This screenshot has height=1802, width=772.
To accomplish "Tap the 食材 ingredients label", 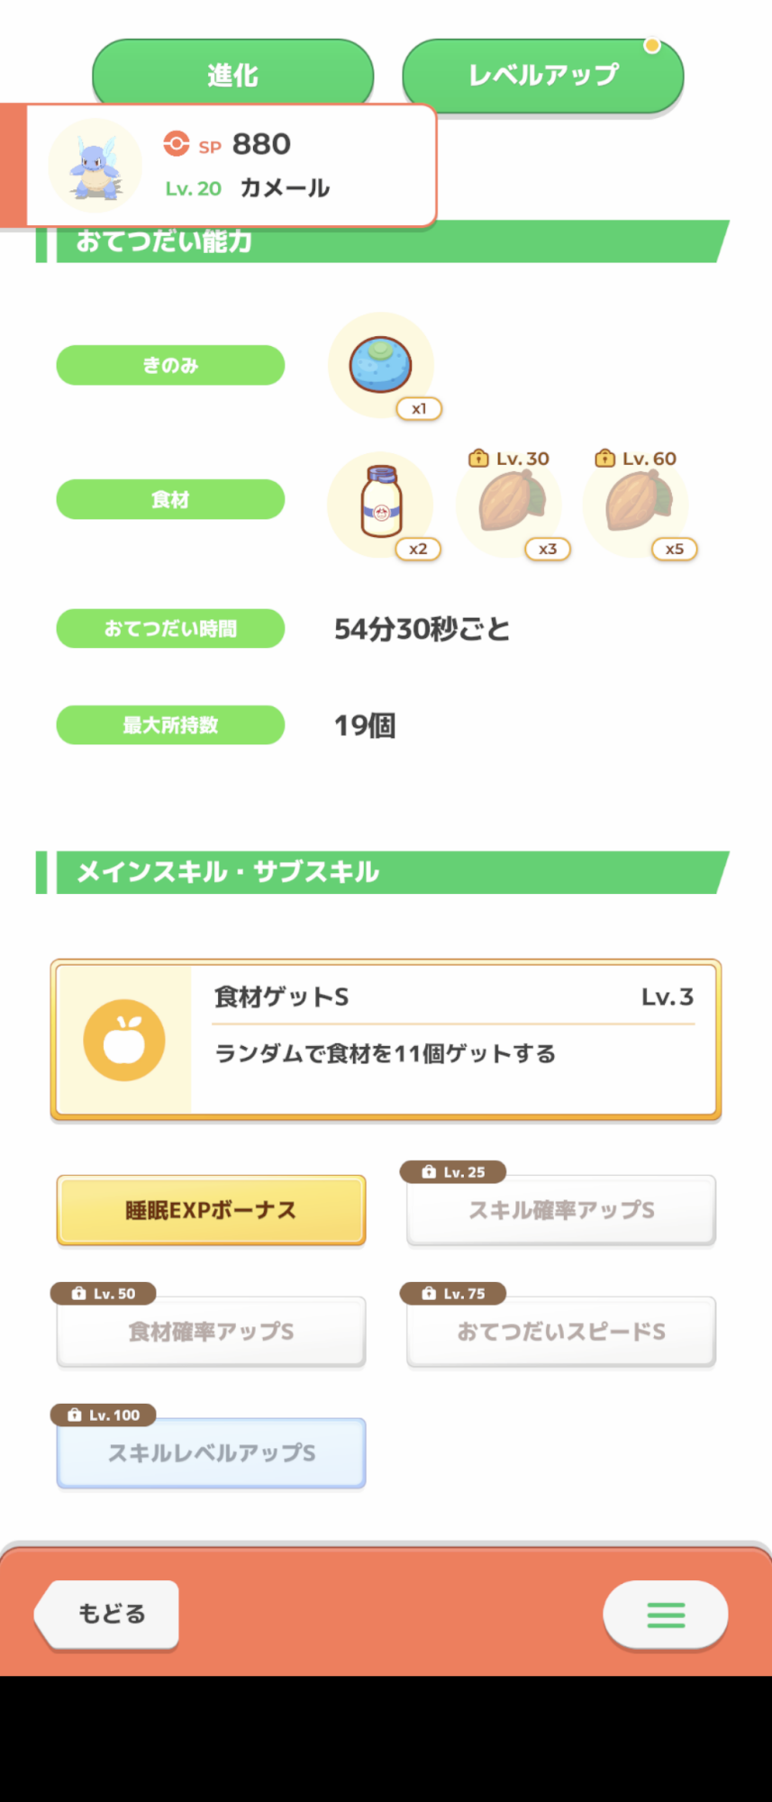I will (x=170, y=499).
